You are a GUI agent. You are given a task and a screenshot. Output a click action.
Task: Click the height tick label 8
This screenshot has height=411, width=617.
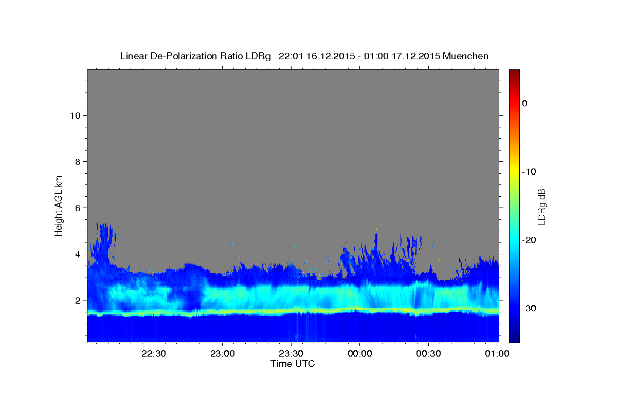click(78, 162)
